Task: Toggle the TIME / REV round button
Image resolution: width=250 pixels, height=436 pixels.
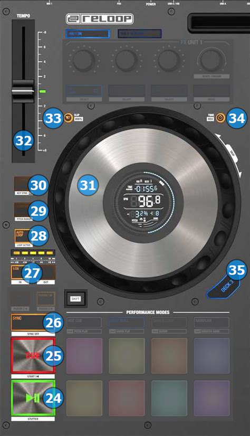Action: pyautogui.click(x=220, y=118)
